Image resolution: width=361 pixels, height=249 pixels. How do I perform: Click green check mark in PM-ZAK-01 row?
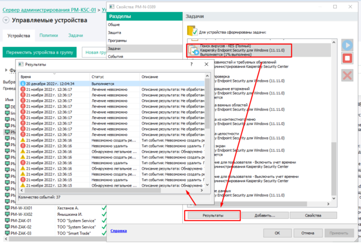[104, 221]
